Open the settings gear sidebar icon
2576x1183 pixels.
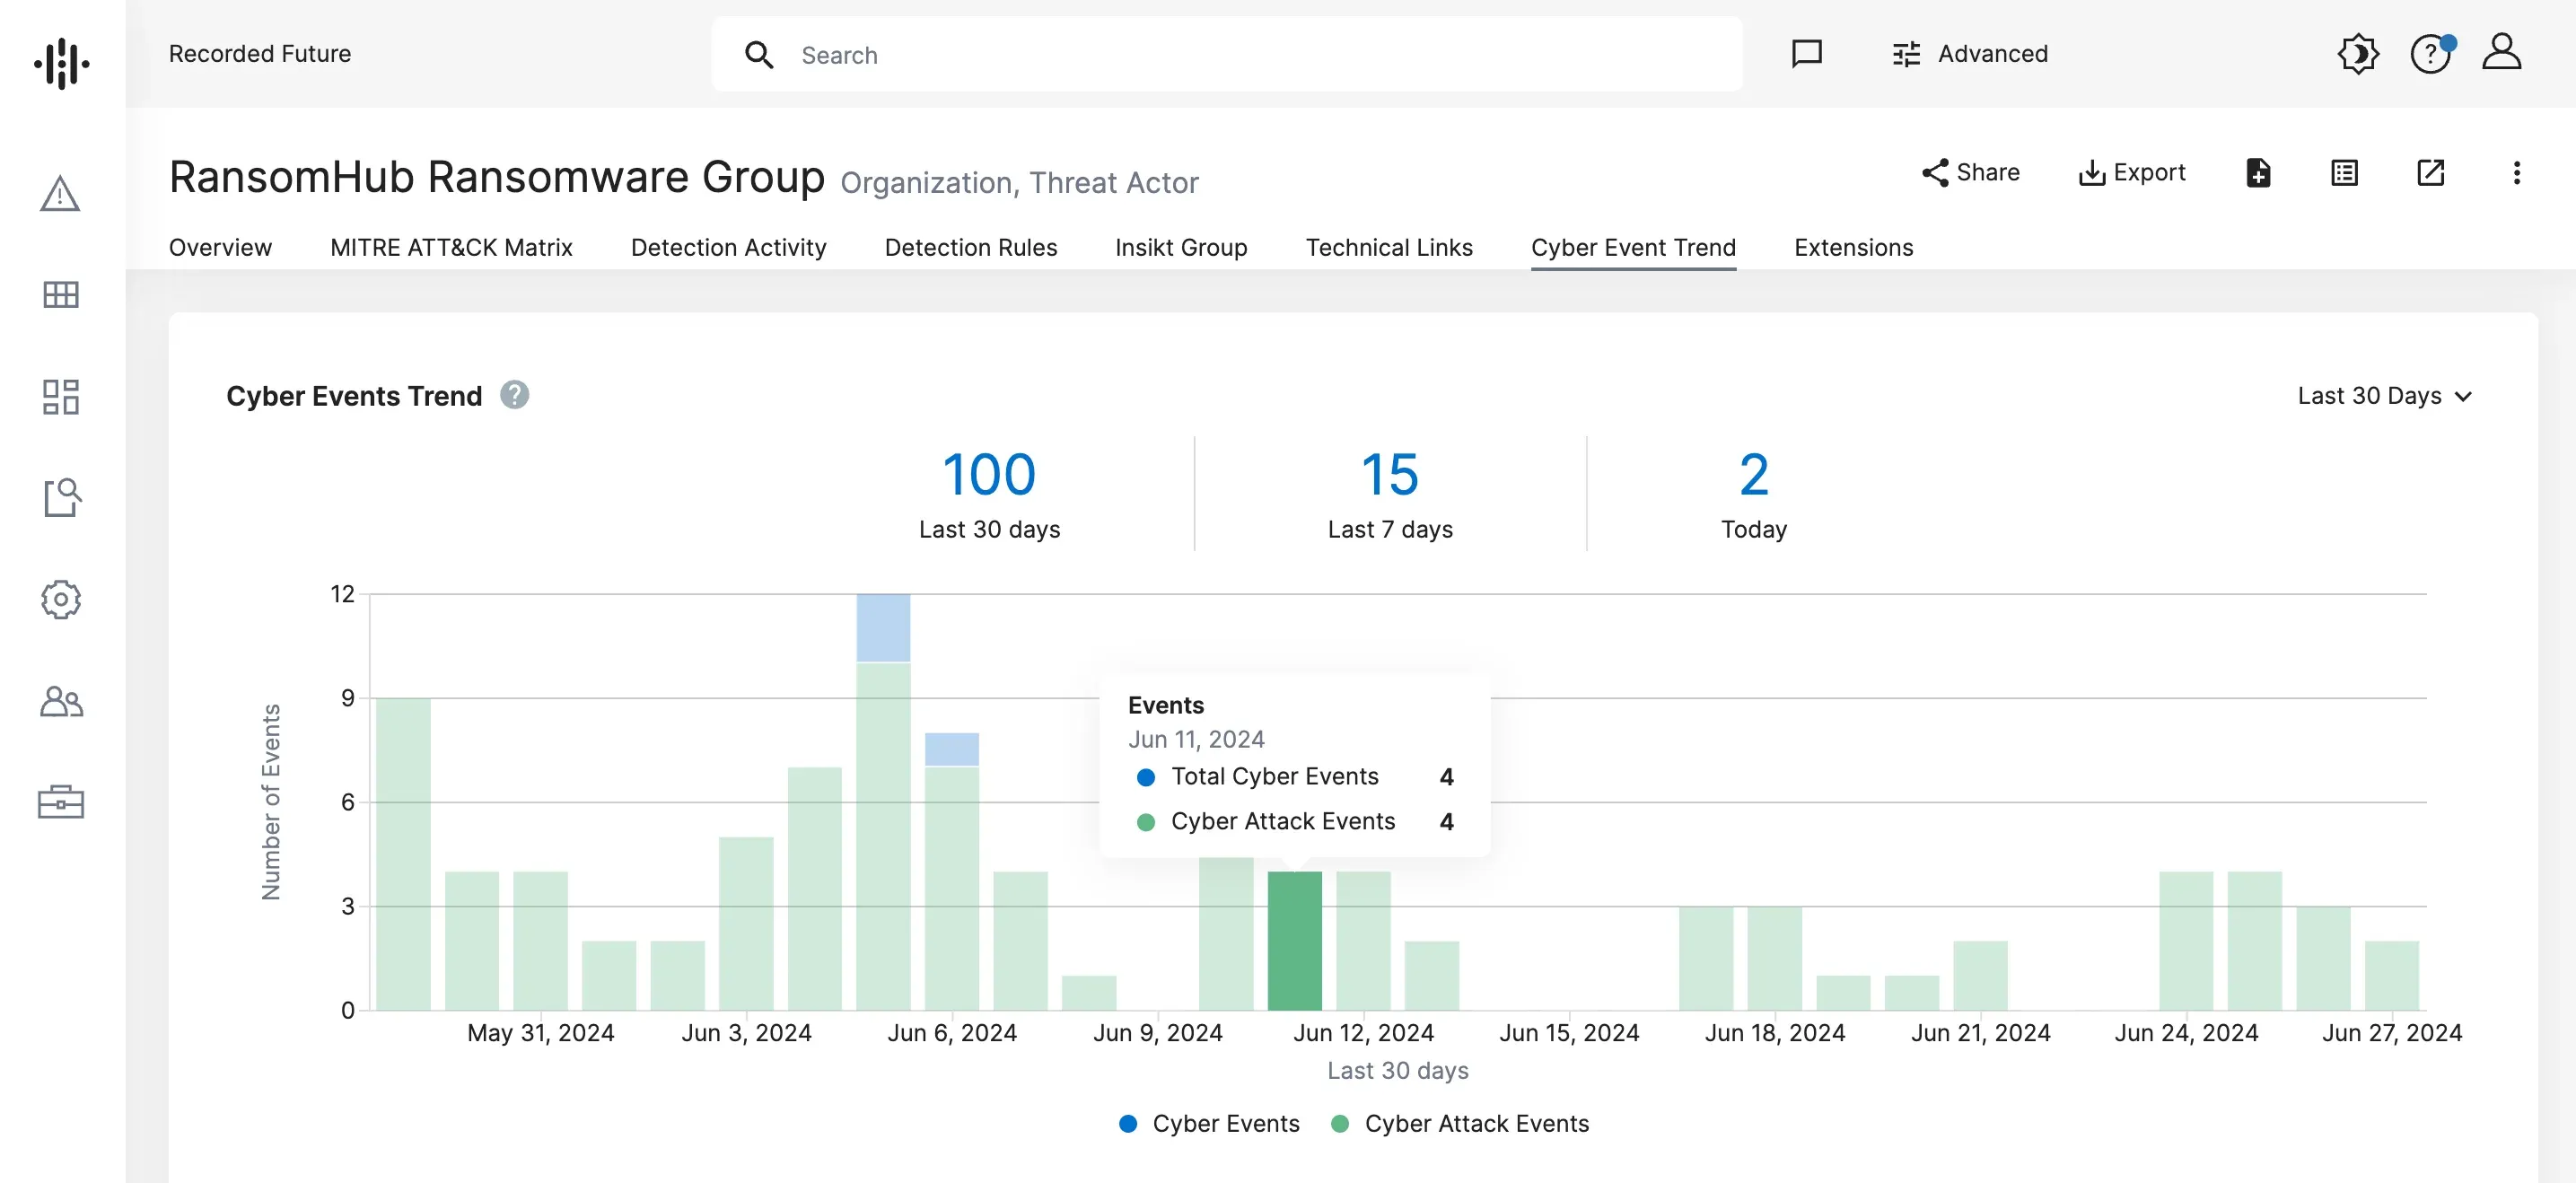click(x=60, y=599)
